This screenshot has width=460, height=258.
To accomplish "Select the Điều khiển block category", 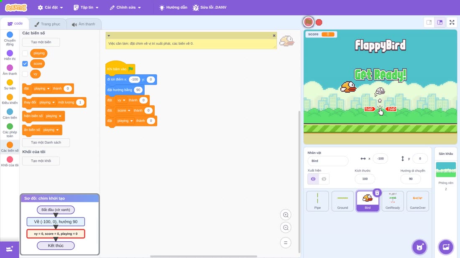I will (10, 99).
